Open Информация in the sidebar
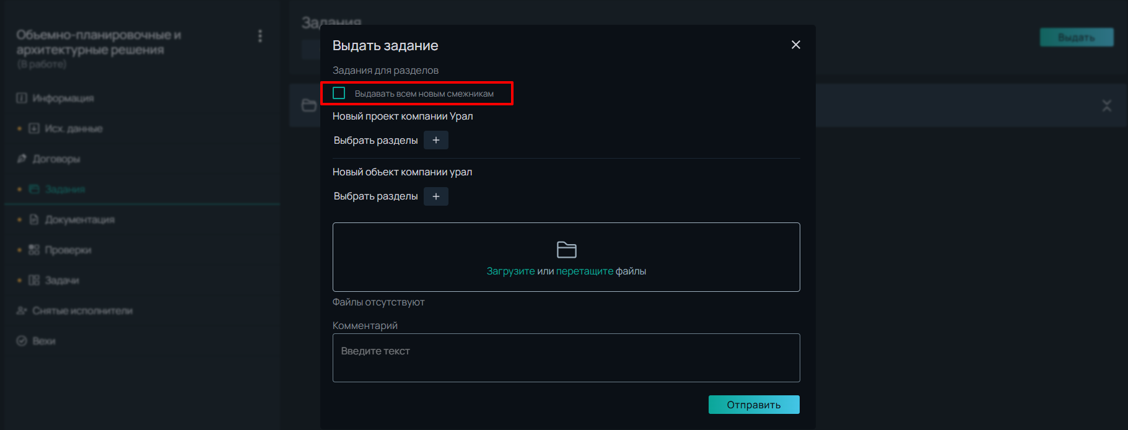Viewport: 1128px width, 430px height. [x=63, y=99]
